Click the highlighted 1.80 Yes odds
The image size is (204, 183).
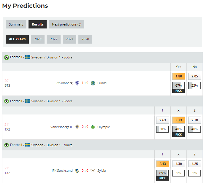(178, 76)
